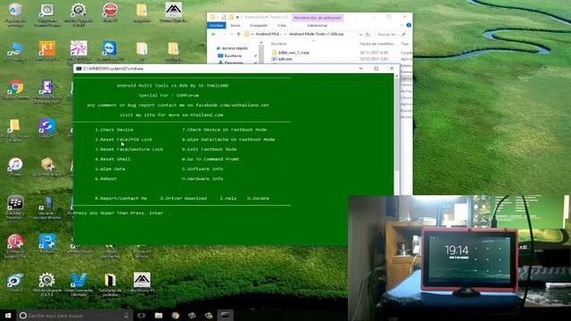
Task: Click the webcam overlay showing the tablet
Action: click(x=459, y=258)
